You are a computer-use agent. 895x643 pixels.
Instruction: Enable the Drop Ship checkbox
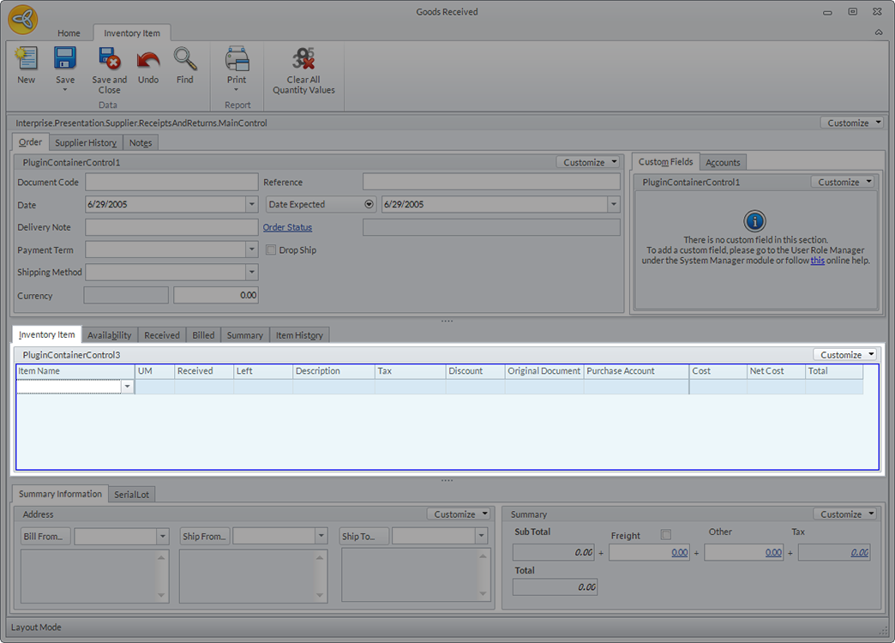tap(271, 250)
